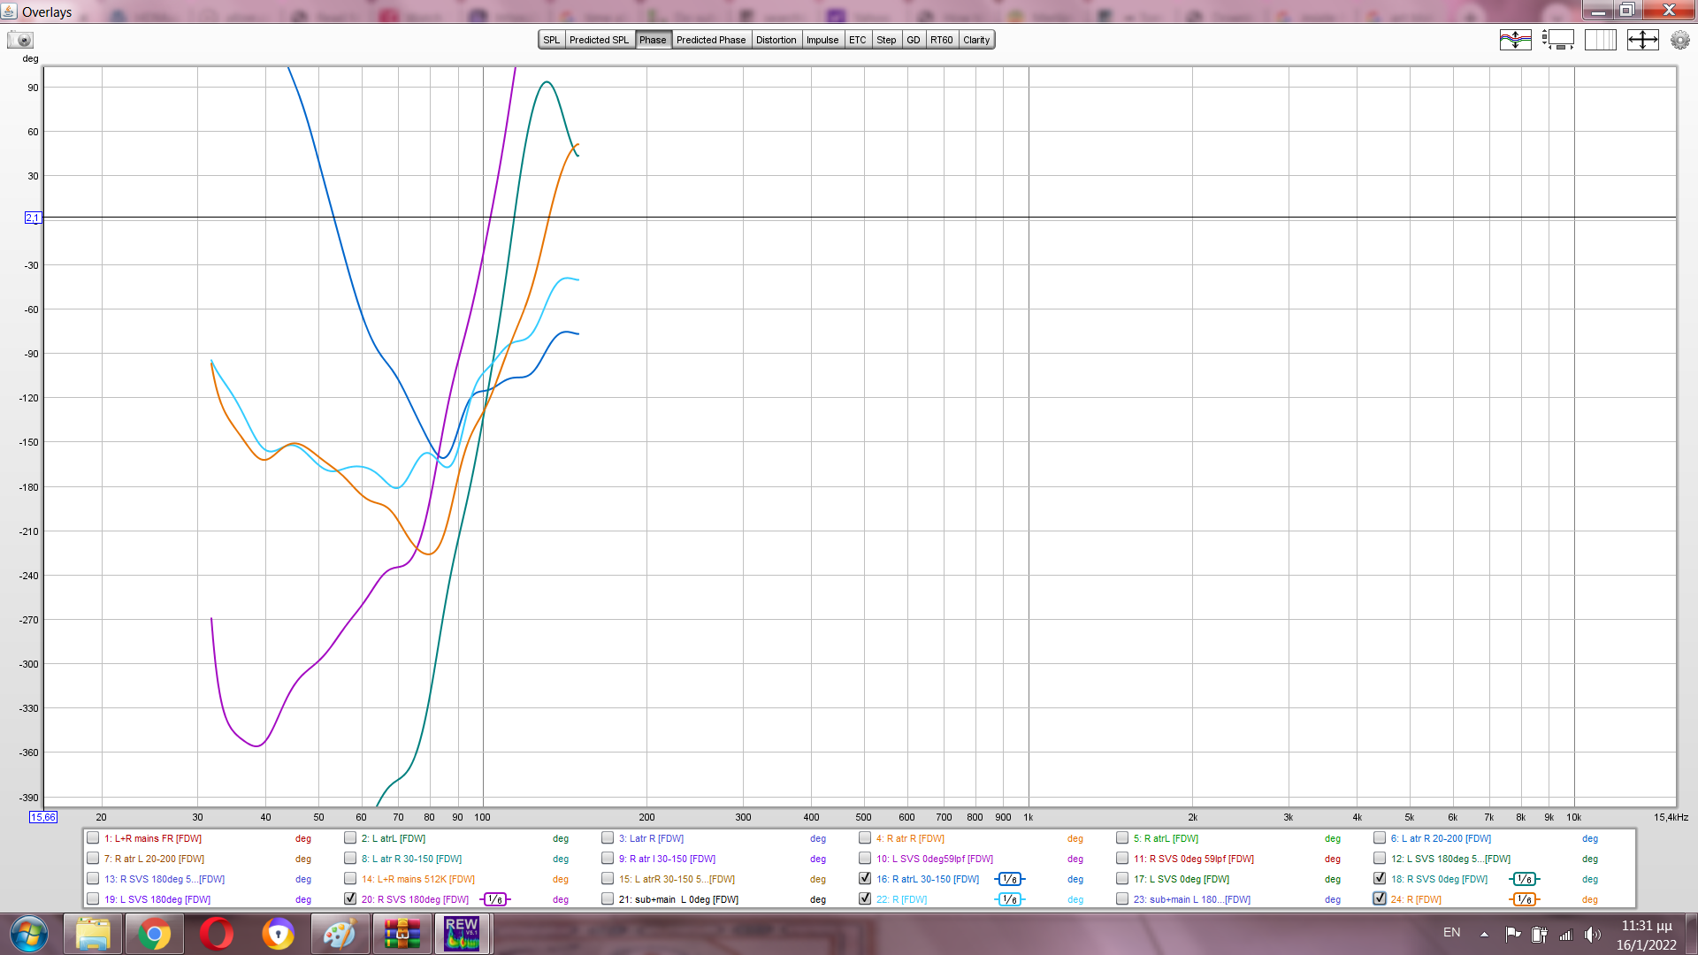Click the capture graph camera icon
1698x955 pixels.
click(19, 40)
